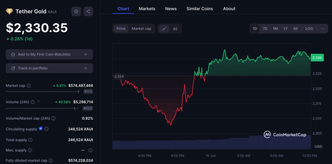
Task: Click Fully diluted market cap info icon
Action: pos(51,160)
